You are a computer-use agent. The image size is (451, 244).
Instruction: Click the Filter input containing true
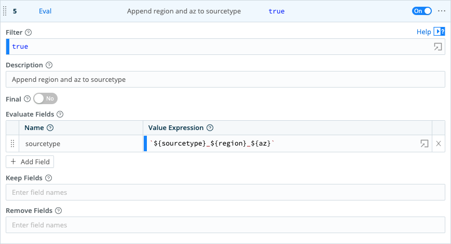[x=218, y=47]
